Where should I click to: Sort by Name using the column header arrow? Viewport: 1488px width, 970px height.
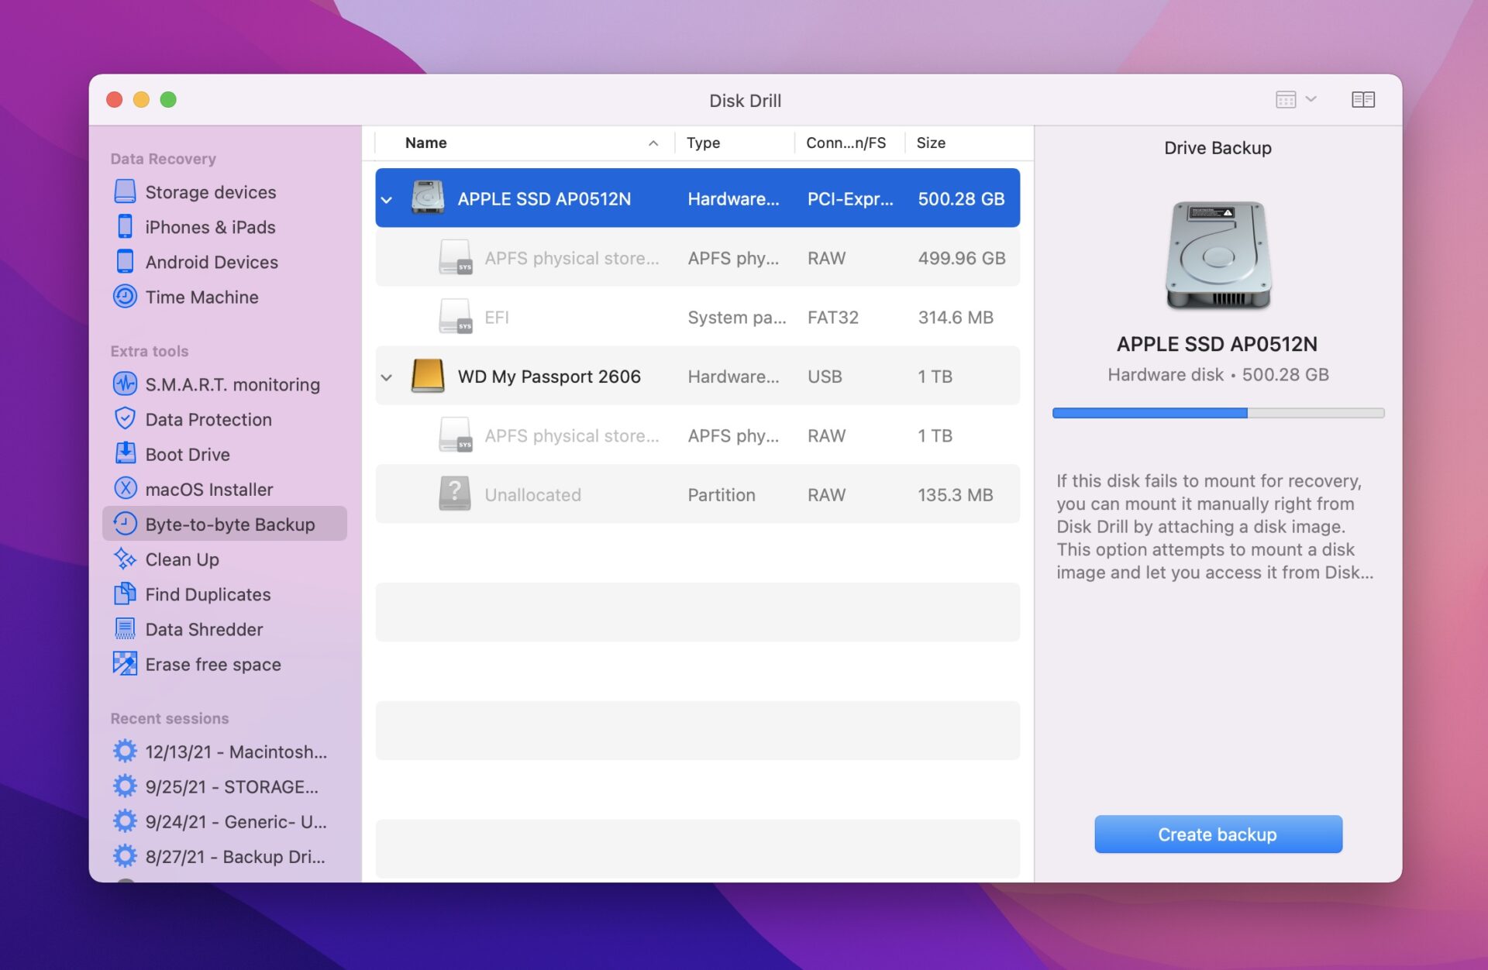click(x=653, y=143)
